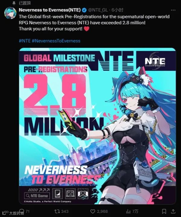The image size is (181, 217).
Task: Click the pinned post indicator icon
Action: 14,3
